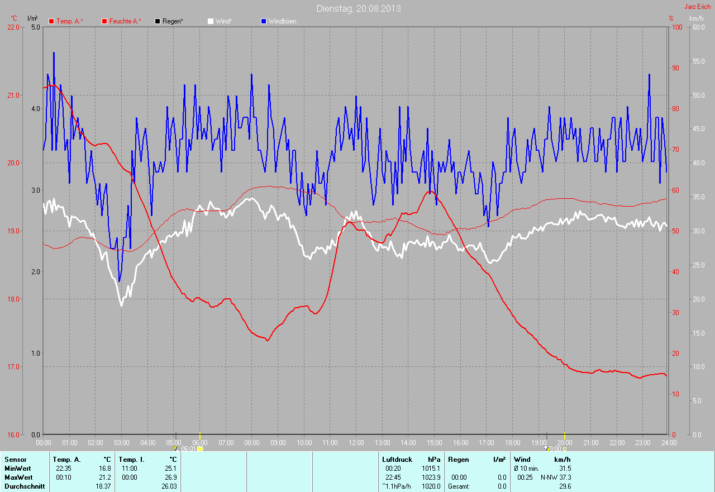Select the Windböen legend label
The height and width of the screenshot is (492, 715).
(283, 21)
